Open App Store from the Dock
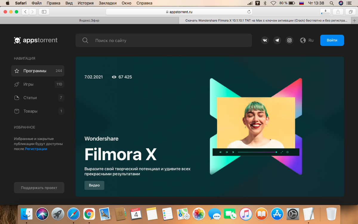358x224 pixels. 277,214
